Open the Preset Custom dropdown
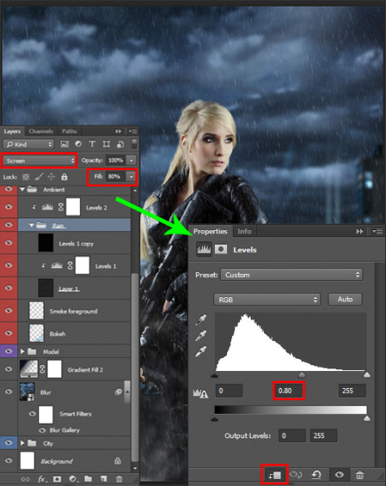The image size is (386, 486). tap(291, 275)
